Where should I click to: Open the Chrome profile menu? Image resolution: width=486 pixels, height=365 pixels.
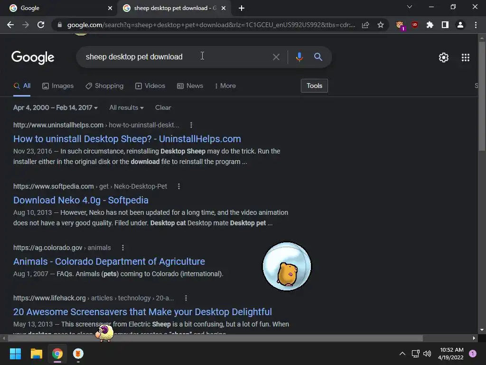[x=460, y=25]
